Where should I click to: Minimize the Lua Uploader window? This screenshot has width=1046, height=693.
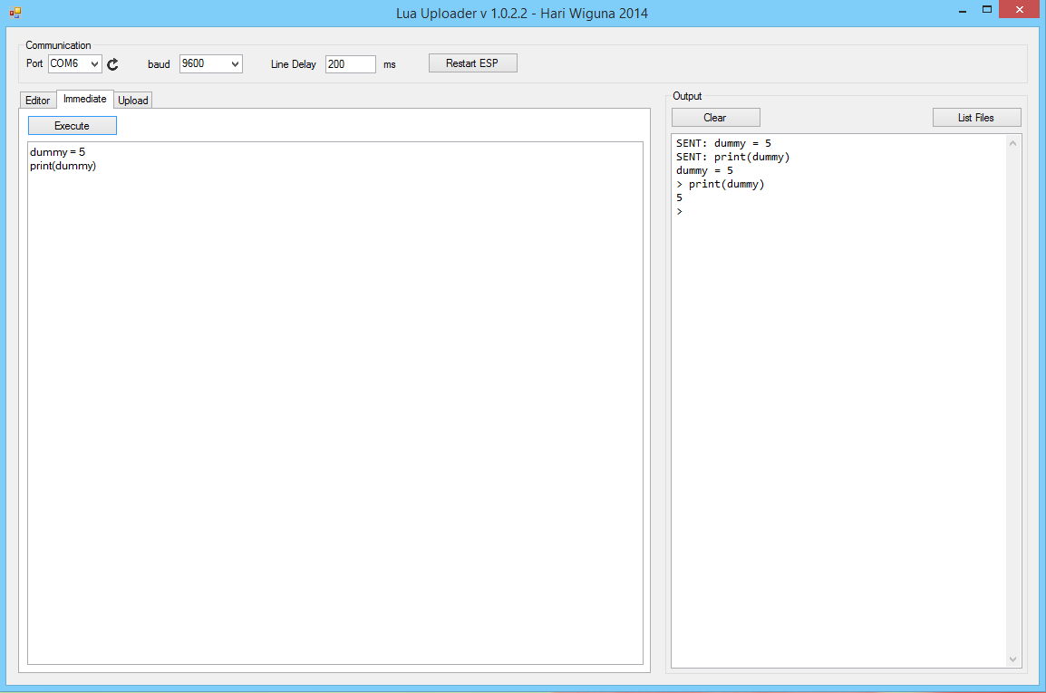960,9
